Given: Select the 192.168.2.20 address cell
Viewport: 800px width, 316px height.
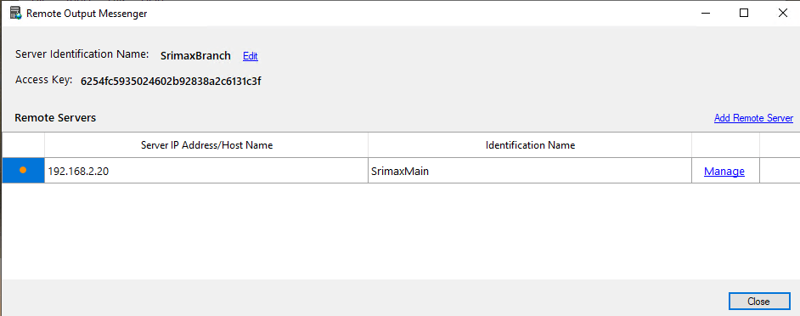Looking at the screenshot, I should [206, 171].
